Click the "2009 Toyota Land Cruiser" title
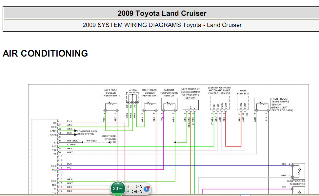Image resolution: width=319 pixels, height=196 pixels. point(162,13)
